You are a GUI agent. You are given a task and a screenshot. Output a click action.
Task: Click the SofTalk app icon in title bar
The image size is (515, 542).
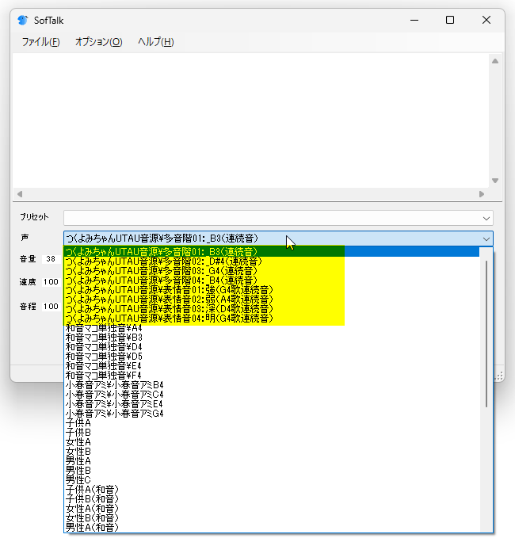22,20
